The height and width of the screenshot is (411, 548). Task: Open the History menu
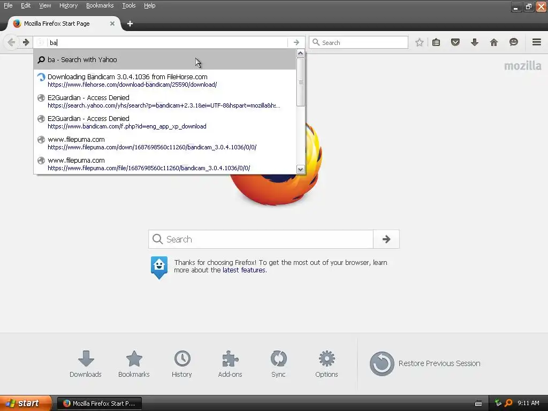pos(68,5)
